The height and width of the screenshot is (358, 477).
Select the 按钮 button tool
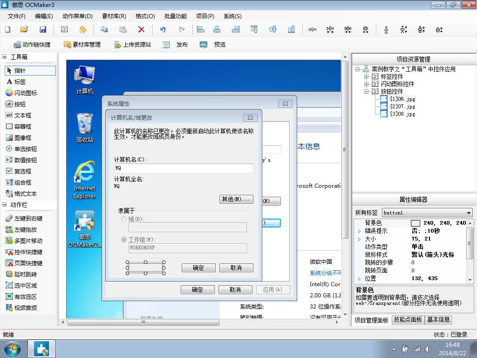coord(16,104)
